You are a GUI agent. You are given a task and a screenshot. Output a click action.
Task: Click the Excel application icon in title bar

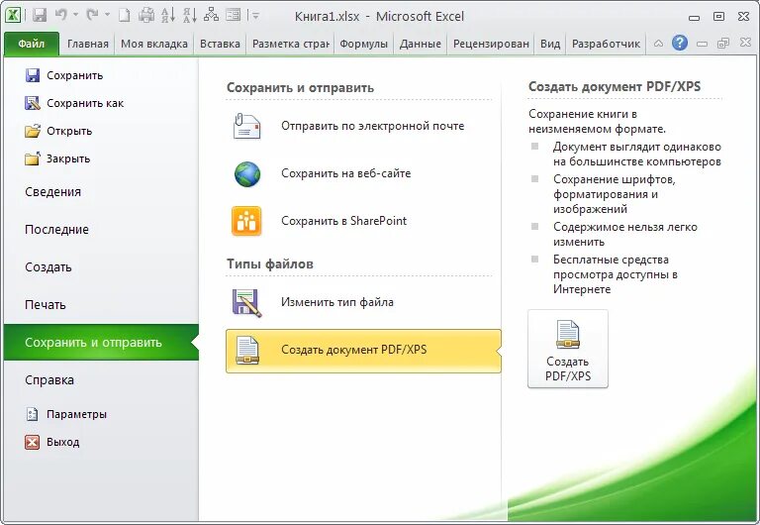click(x=13, y=16)
